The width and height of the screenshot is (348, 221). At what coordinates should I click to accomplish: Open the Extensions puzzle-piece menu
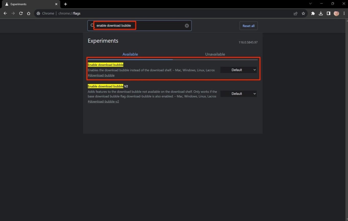(313, 14)
